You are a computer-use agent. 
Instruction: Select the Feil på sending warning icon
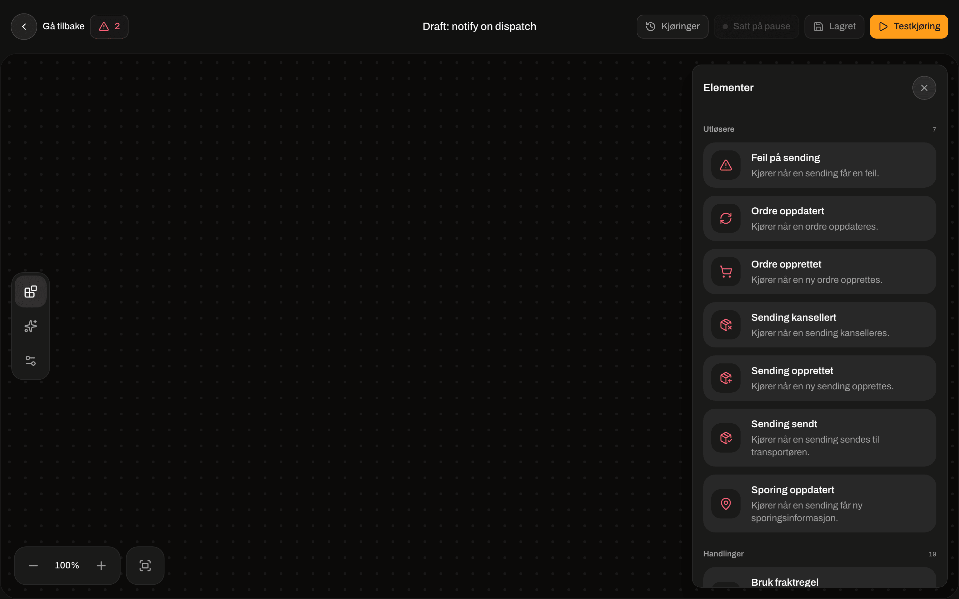coord(726,165)
